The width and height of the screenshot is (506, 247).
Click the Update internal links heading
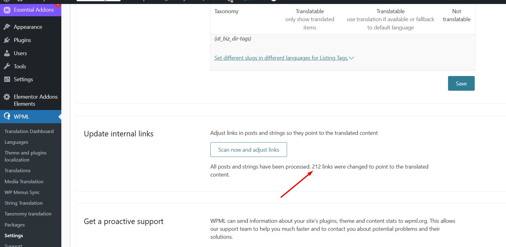(119, 134)
